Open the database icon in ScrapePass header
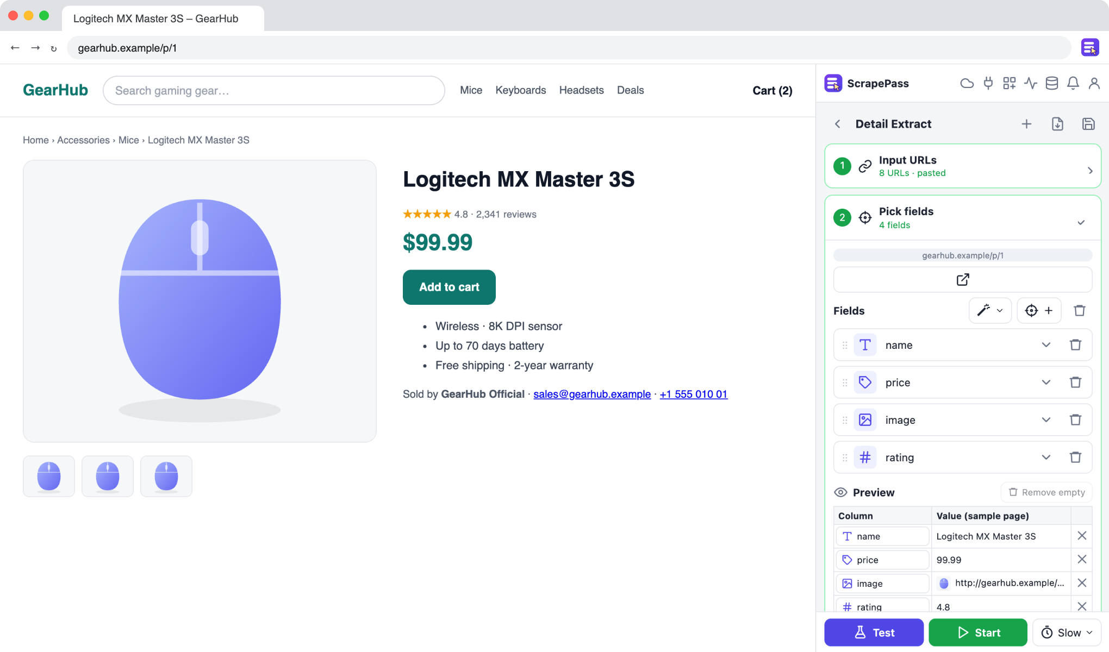This screenshot has width=1109, height=652. (x=1052, y=83)
